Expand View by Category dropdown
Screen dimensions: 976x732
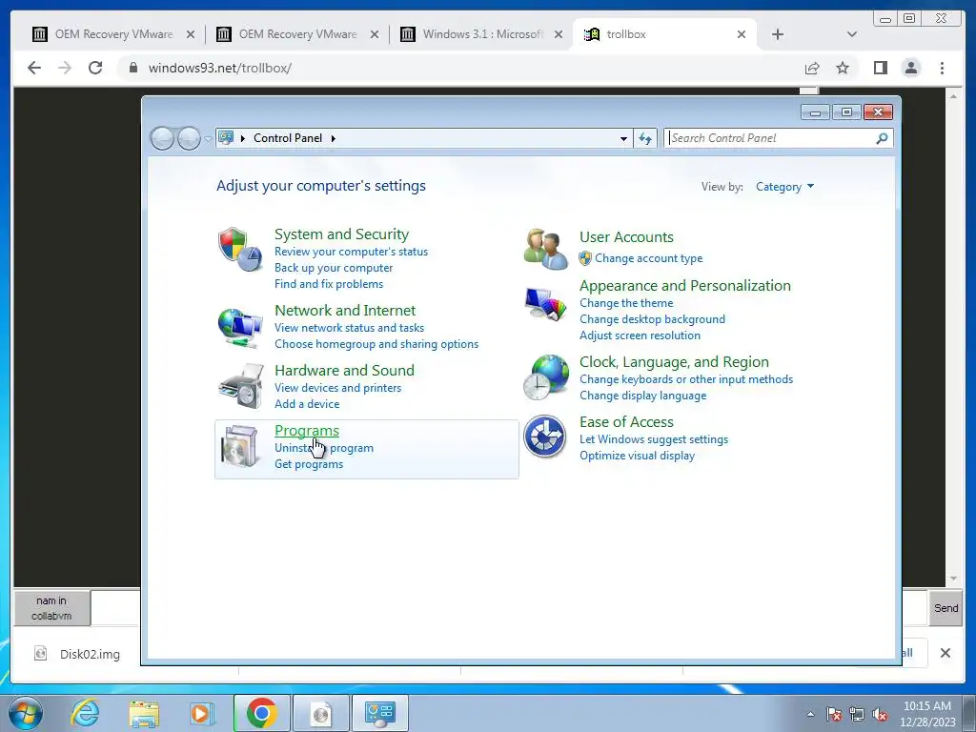pos(785,187)
